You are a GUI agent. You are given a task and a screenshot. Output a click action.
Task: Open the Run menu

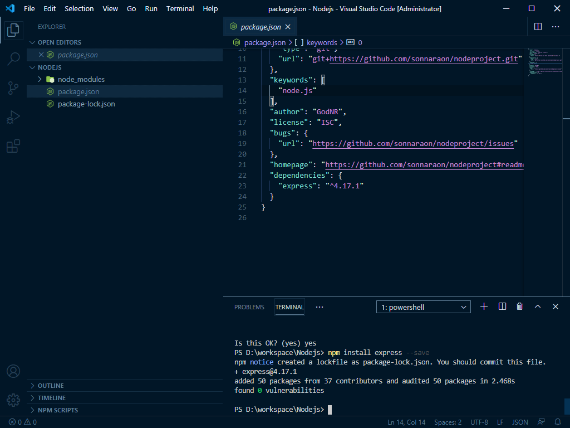coord(151,8)
